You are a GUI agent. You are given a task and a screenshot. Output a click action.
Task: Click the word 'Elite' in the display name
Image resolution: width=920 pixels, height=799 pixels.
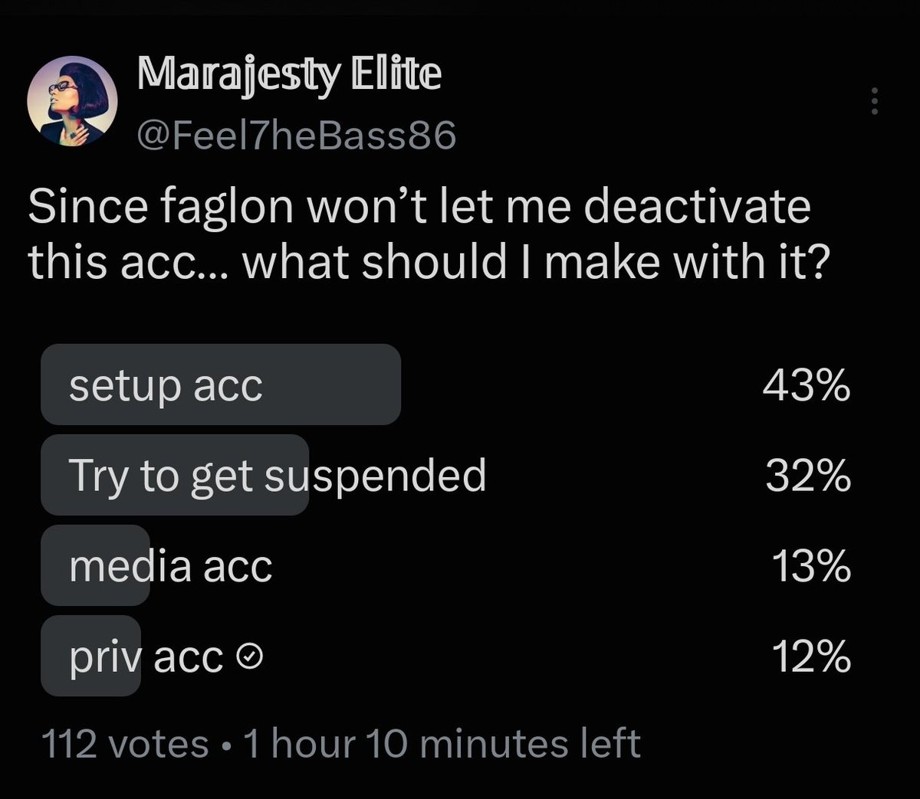[x=396, y=74]
